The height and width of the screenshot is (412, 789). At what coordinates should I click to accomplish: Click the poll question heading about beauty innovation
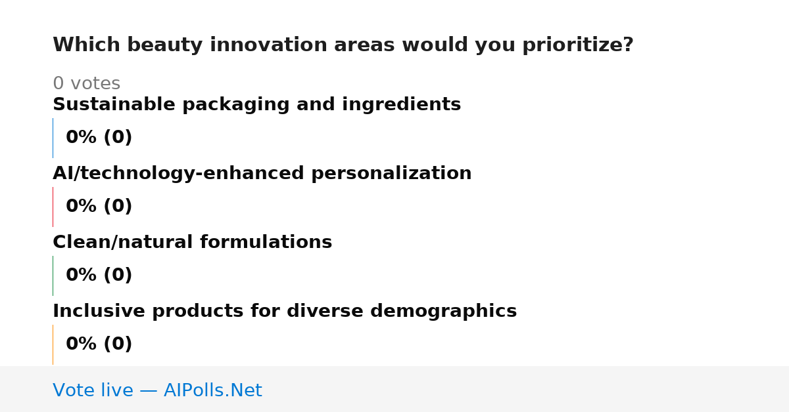click(343, 45)
